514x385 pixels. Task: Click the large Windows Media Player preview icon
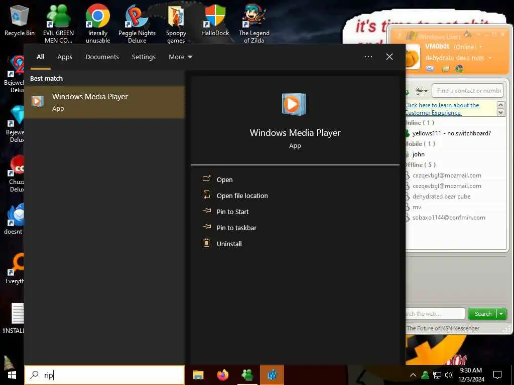pos(294,104)
